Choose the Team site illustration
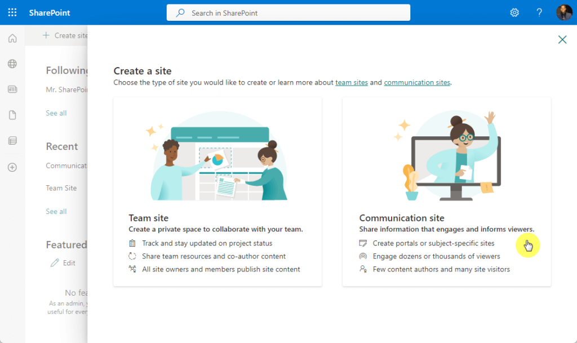577x343 pixels. click(218, 156)
